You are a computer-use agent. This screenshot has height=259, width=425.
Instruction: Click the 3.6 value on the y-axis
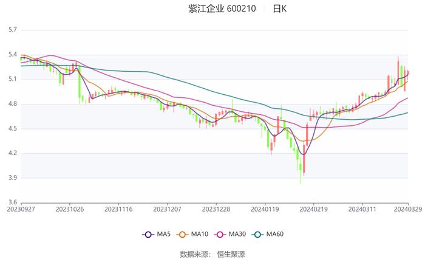[12, 202]
